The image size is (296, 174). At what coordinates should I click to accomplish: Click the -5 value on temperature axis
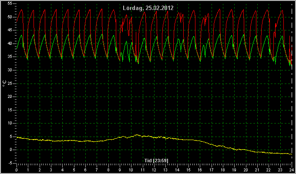(10, 163)
